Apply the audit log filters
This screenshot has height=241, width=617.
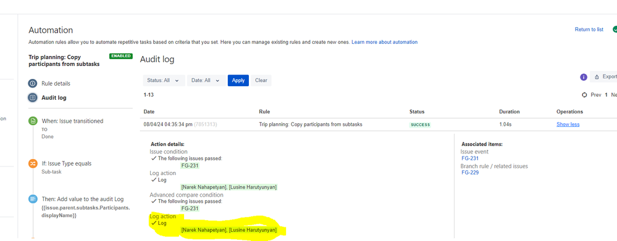coord(238,81)
